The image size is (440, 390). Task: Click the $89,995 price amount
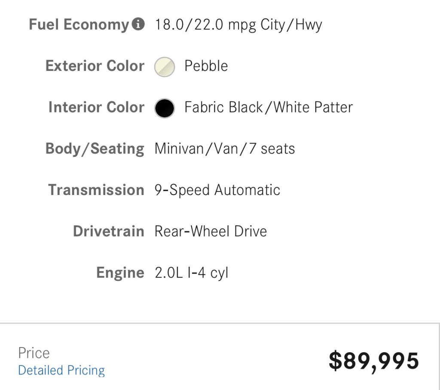(373, 361)
